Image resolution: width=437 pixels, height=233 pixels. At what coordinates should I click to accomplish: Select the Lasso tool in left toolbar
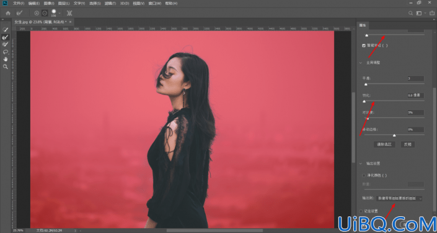(5, 52)
